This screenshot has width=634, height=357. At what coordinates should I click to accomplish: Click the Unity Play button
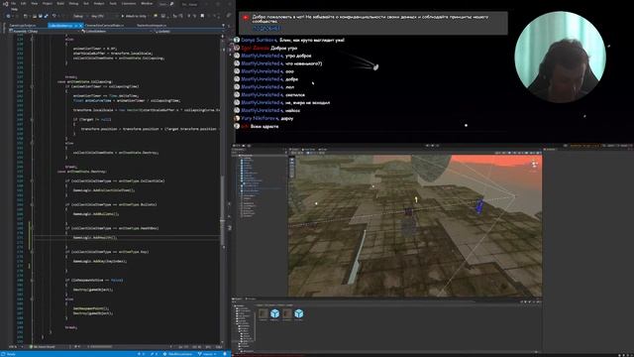428,146
